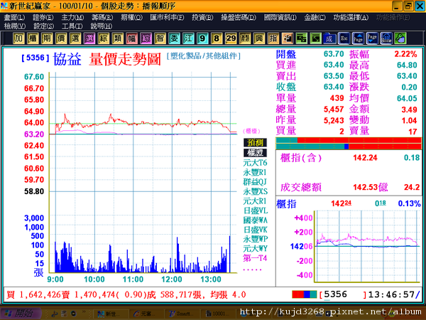The image size is (426, 320).
Task: Open the 匯市利率(F) menu
Action: (167, 18)
